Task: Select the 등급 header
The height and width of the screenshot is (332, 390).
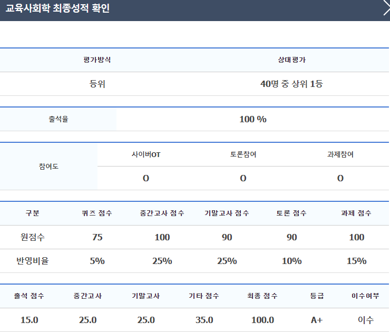Action: click(317, 296)
